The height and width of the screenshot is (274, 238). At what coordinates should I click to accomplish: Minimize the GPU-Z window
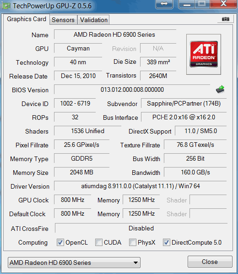187,4
